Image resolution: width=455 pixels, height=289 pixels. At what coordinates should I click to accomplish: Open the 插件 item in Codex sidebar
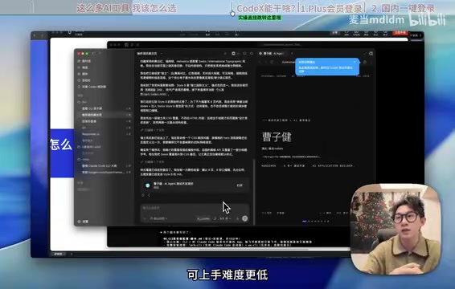click(x=83, y=74)
